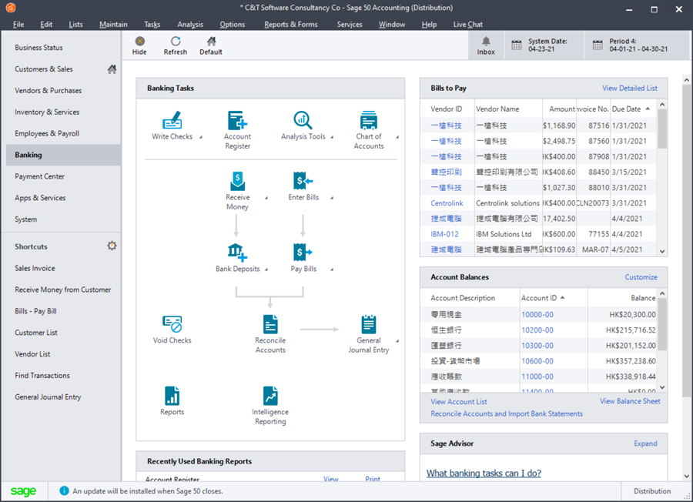Click the Shortcuts settings gear
Viewport: 693px width, 502px height.
112,245
